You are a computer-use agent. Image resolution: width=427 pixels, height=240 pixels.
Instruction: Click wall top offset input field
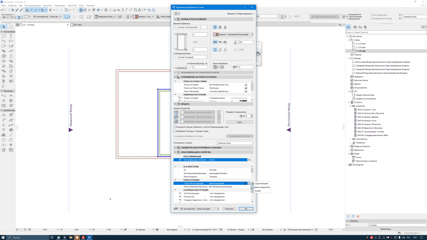pyautogui.click(x=200, y=35)
